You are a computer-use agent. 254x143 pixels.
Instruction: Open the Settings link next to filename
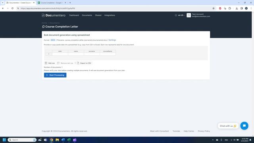(x=112, y=40)
